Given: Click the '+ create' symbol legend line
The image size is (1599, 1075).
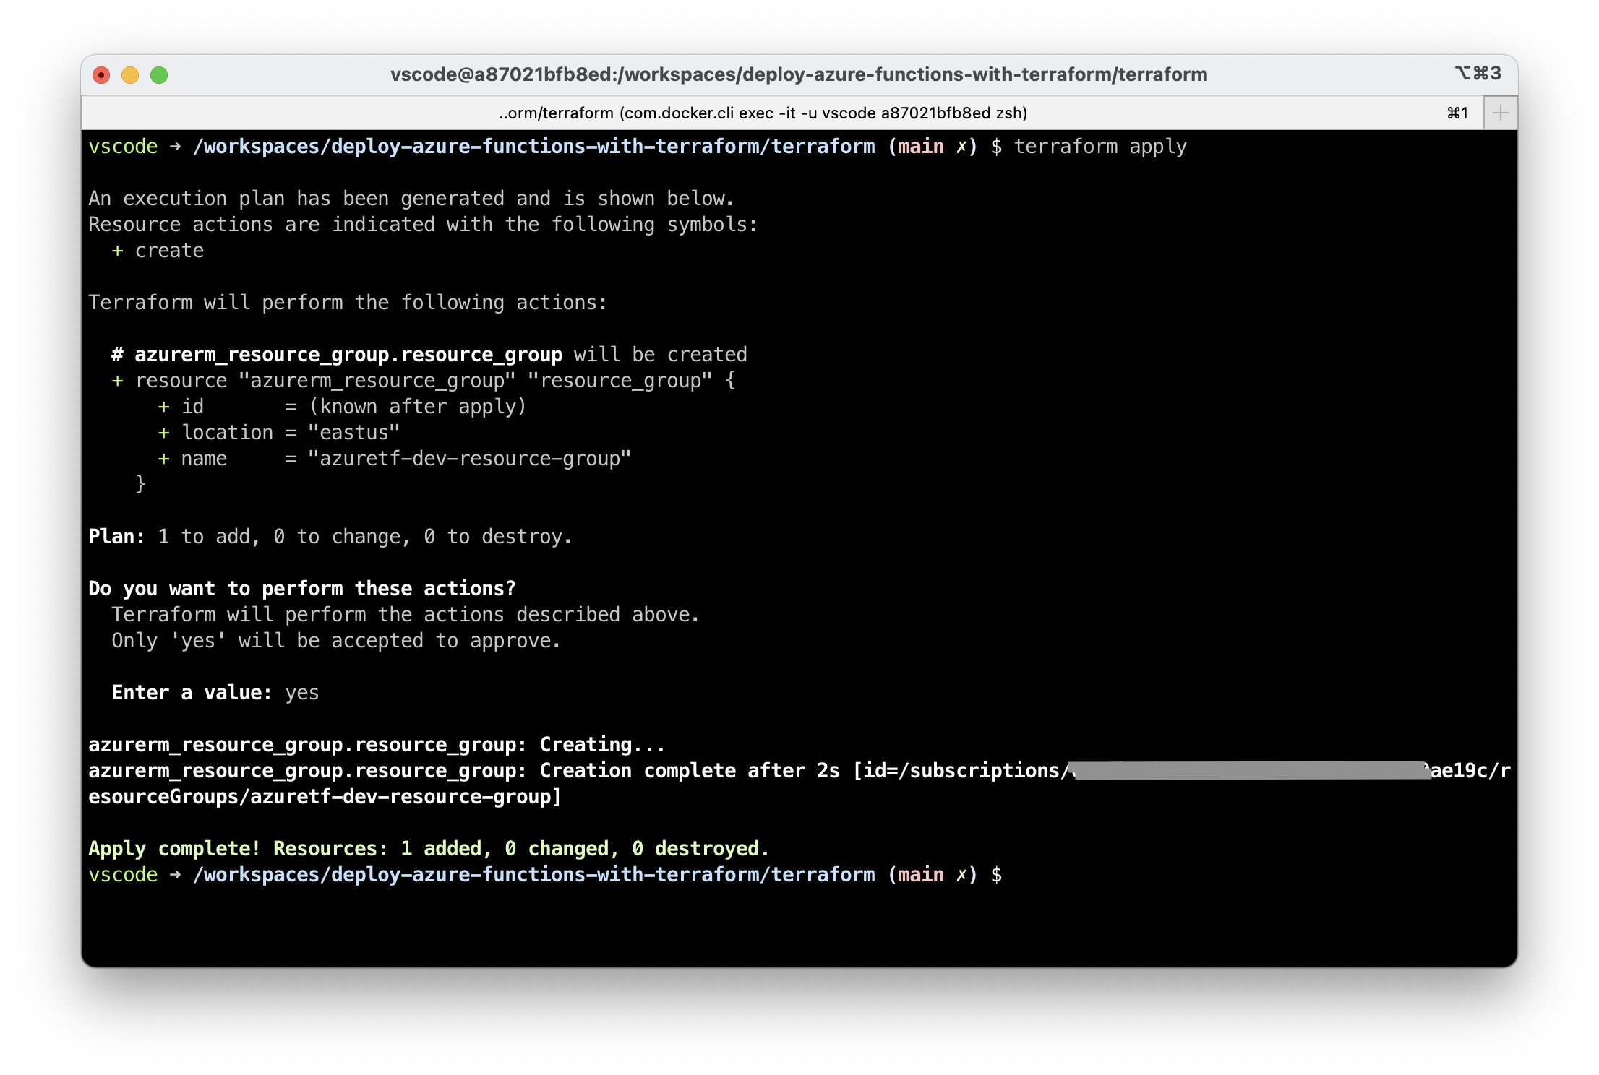Looking at the screenshot, I should pos(158,251).
